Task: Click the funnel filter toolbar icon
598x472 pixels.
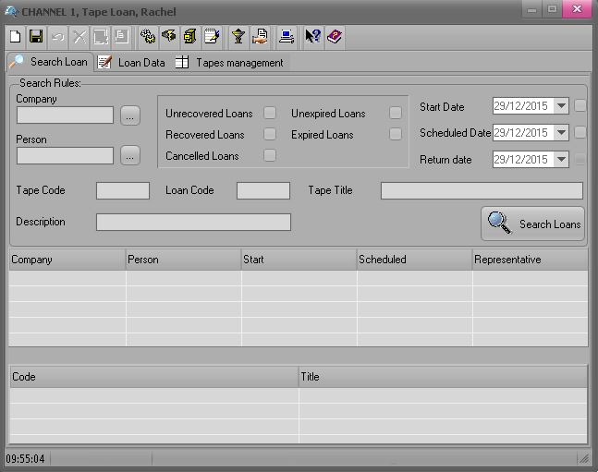Action: [x=238, y=37]
